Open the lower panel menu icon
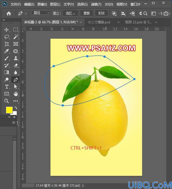Screen dimensions: 172x189 click(14, 122)
